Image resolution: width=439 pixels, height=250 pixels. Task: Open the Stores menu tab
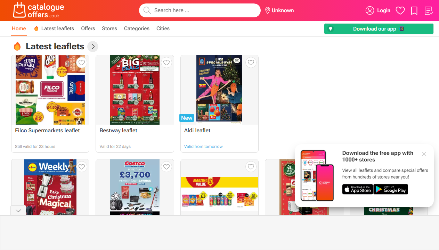[x=109, y=28]
